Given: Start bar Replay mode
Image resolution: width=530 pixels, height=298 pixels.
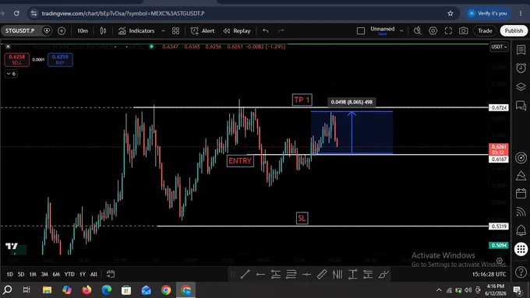Looking at the screenshot, I should click(237, 30).
